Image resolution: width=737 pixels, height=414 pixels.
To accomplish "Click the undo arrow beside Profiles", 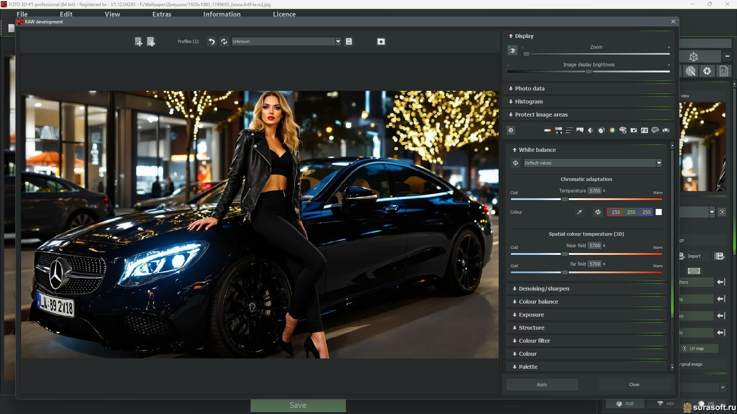I will click(211, 41).
